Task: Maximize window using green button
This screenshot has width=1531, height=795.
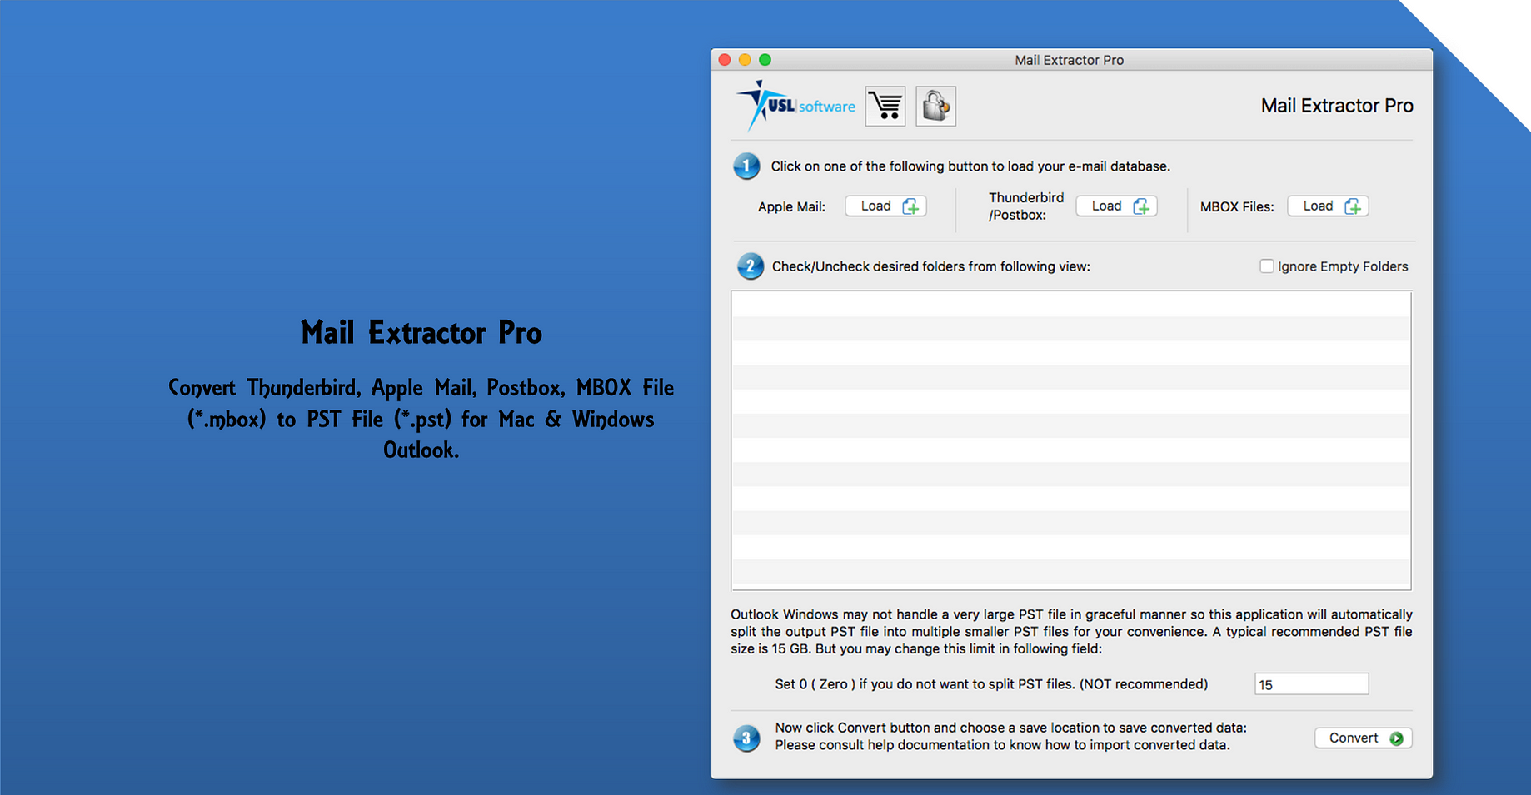Action: coord(765,60)
